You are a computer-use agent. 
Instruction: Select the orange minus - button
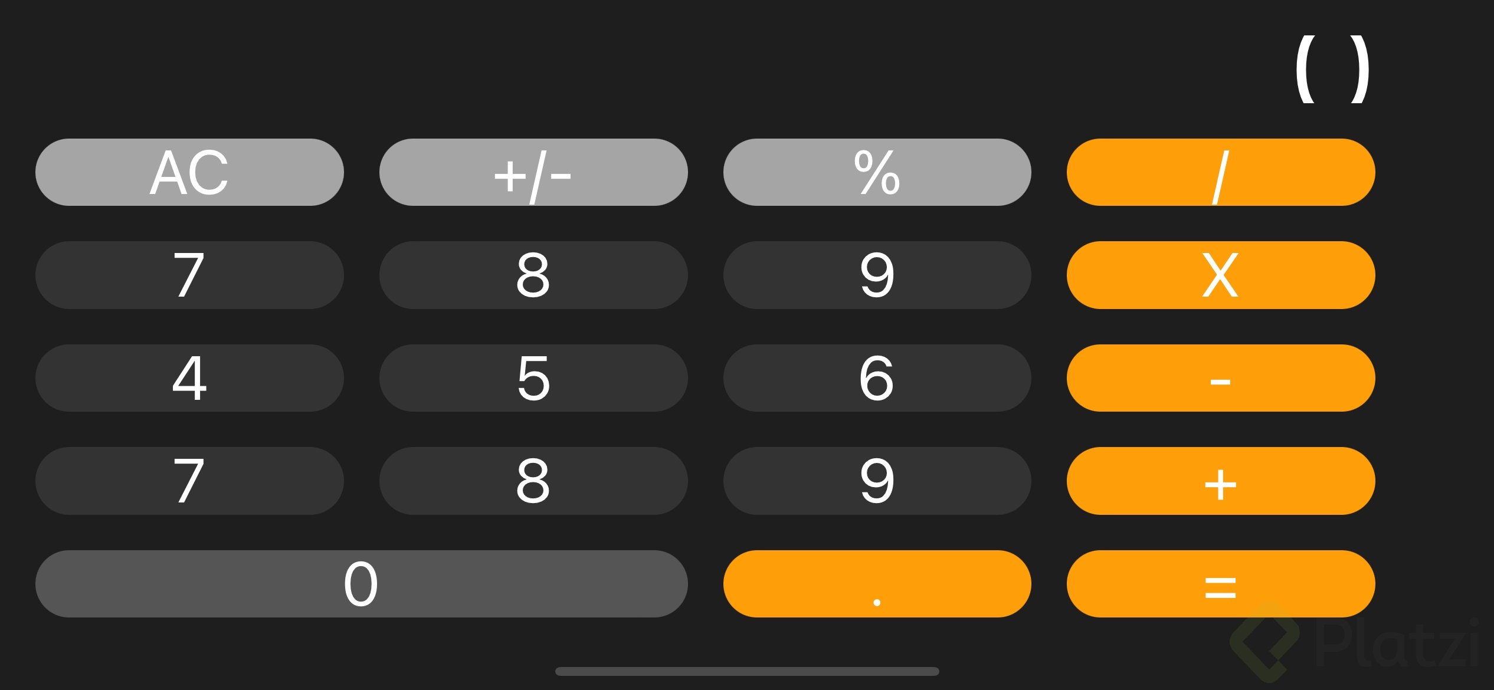1221,378
